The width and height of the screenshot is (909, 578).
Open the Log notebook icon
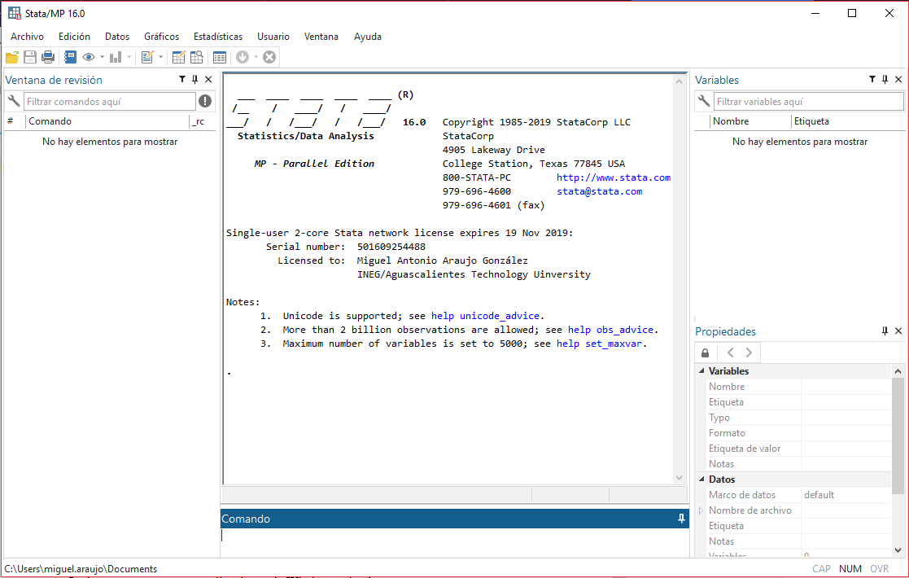[x=70, y=57]
